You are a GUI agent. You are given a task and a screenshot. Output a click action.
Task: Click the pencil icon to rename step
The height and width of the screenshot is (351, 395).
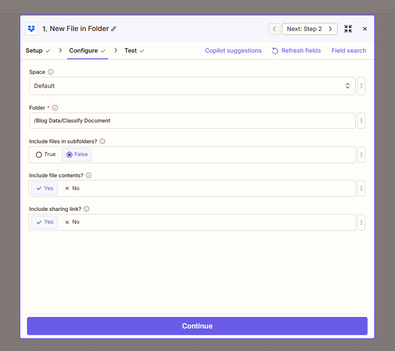click(x=114, y=28)
